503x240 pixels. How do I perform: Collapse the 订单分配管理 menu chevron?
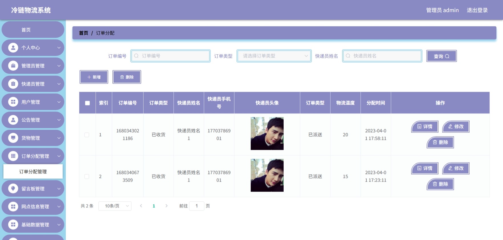coord(59,156)
